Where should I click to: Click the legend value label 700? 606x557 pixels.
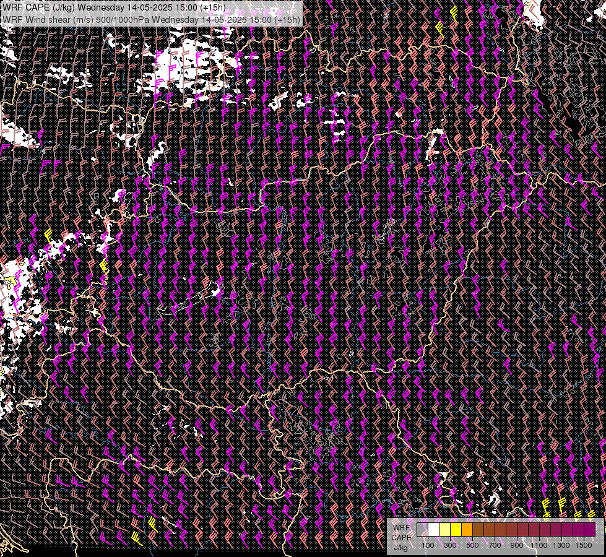(x=495, y=545)
